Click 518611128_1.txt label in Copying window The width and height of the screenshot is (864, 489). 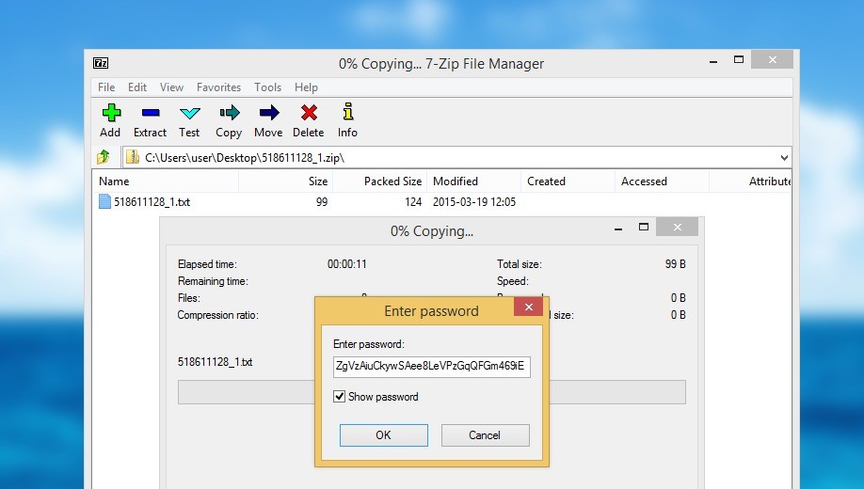pos(215,362)
